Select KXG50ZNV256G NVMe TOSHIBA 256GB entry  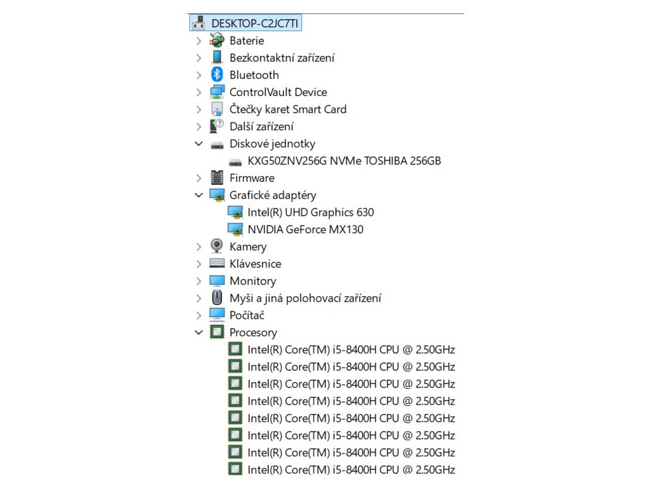pos(344,161)
